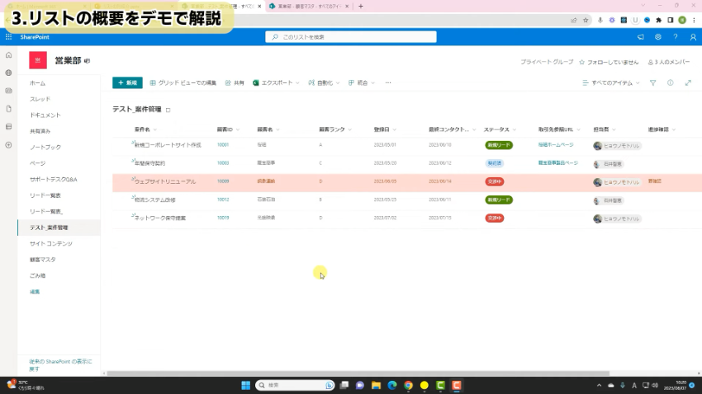Open the info details pane icon
Image resolution: width=702 pixels, height=394 pixels.
coord(670,82)
